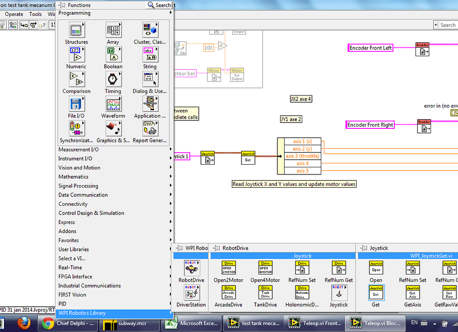Viewport: 458px width, 332px height.
Task: Open the Joystick subpalette in RobotDrive
Action: point(339,292)
